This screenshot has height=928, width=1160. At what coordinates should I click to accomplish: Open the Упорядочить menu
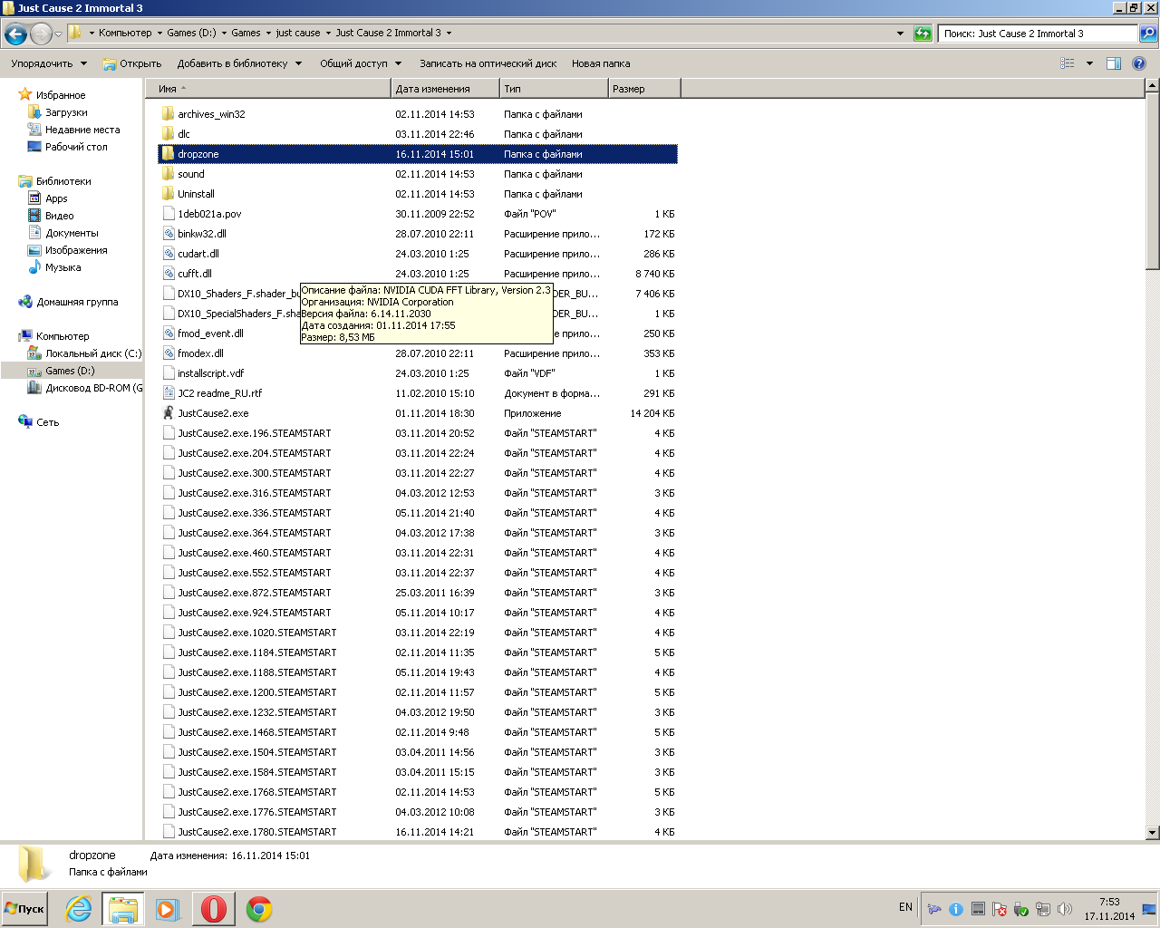[x=49, y=63]
